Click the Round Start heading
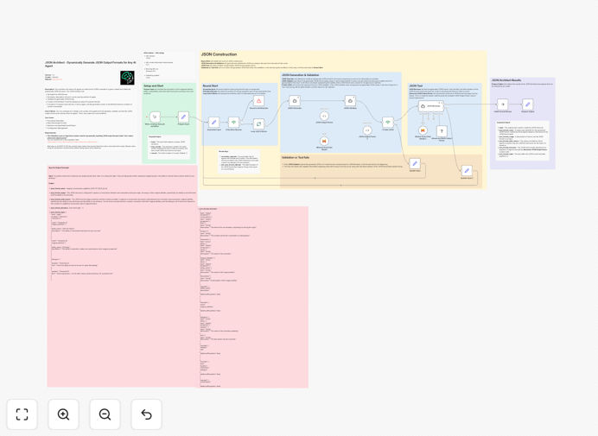The height and width of the screenshot is (436, 598). (x=211, y=86)
